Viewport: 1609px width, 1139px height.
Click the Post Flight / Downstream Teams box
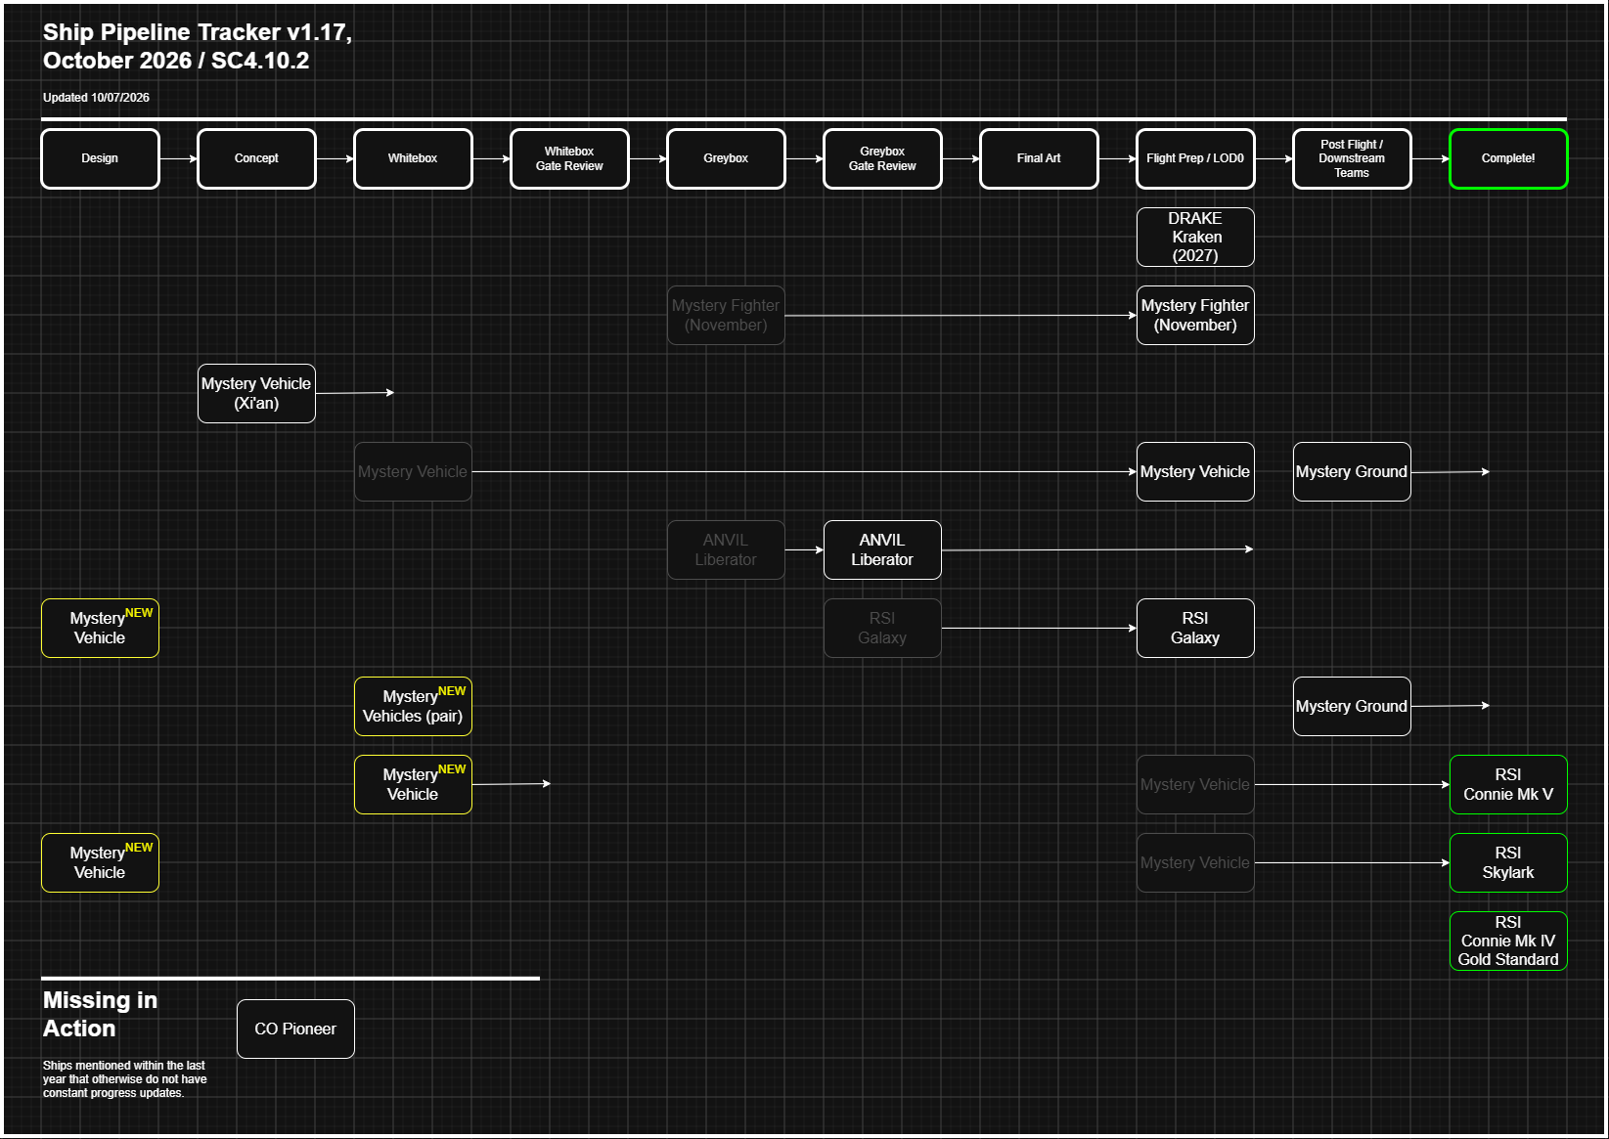tap(1352, 158)
